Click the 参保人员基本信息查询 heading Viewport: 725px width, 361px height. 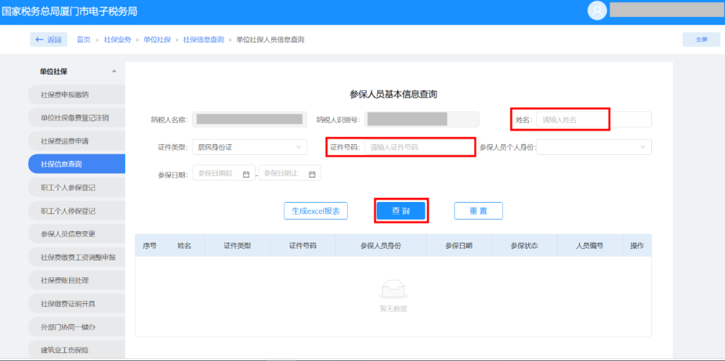(x=393, y=95)
